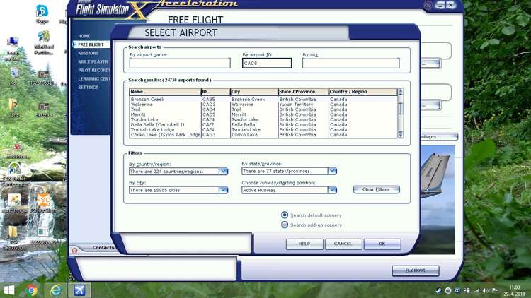Click the Steam icon in system tray
Viewport: 531px width, 298px height.
(x=438, y=290)
